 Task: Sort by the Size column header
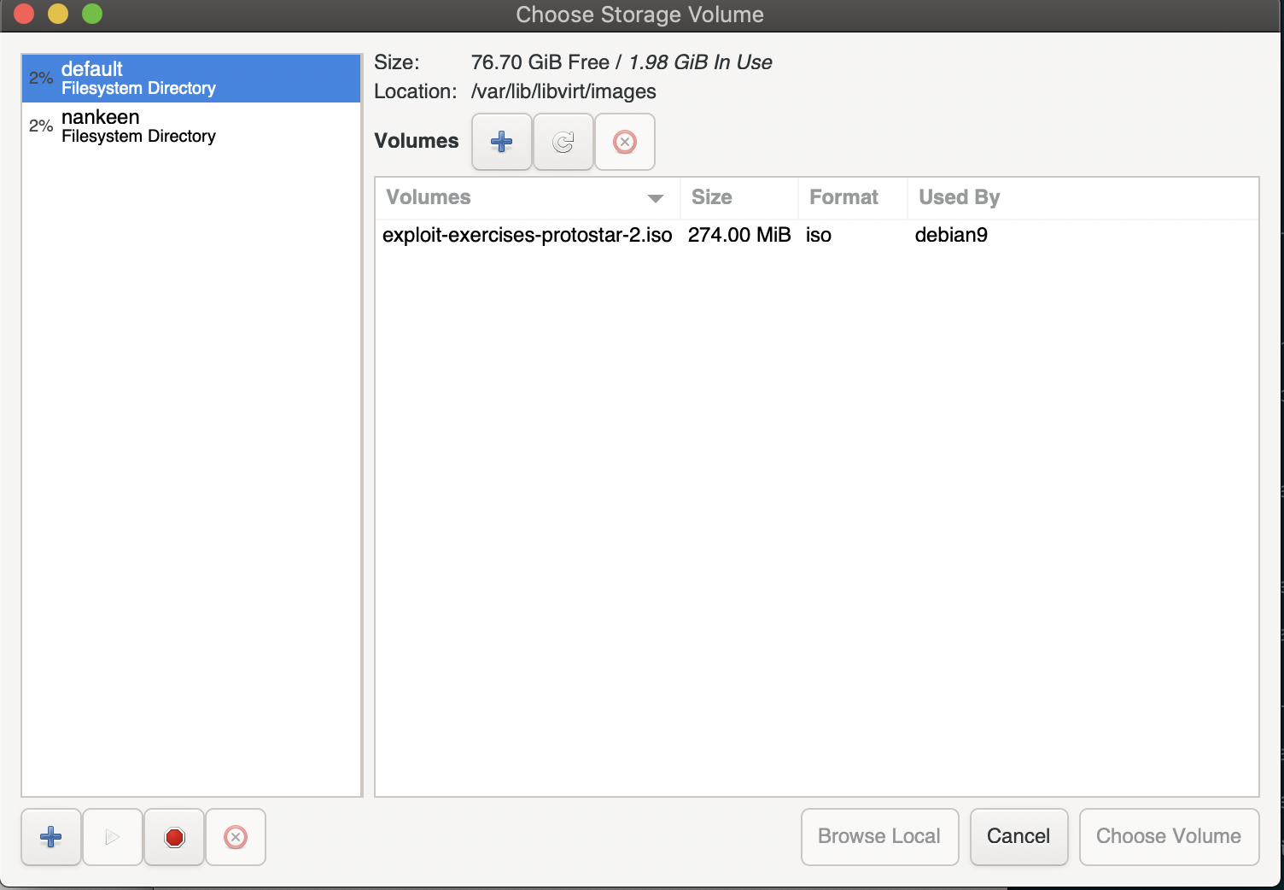(x=739, y=197)
